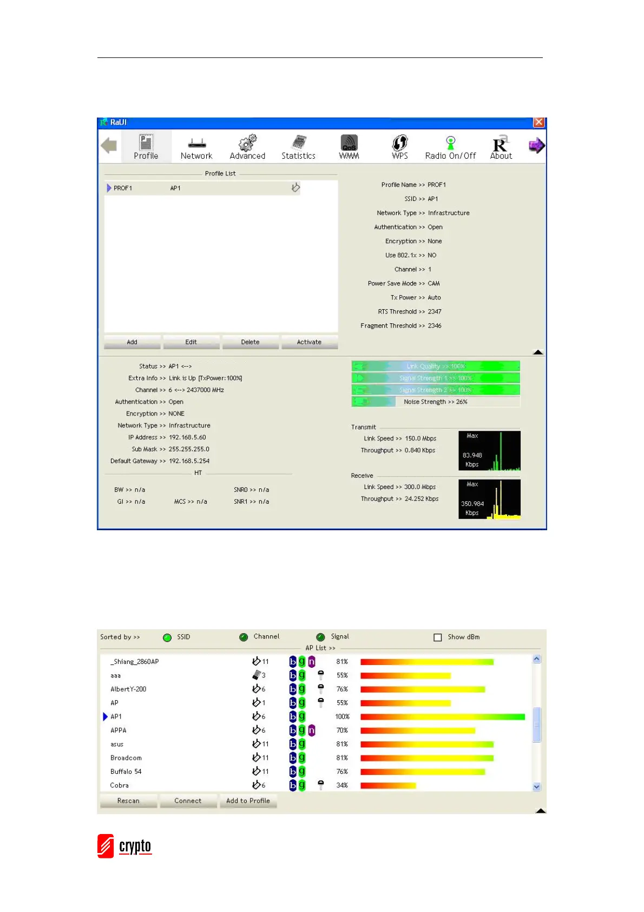Viewport: 644px width, 912px height.
Task: Collapse the profile panel with the triangle arrow
Action: tap(537, 353)
